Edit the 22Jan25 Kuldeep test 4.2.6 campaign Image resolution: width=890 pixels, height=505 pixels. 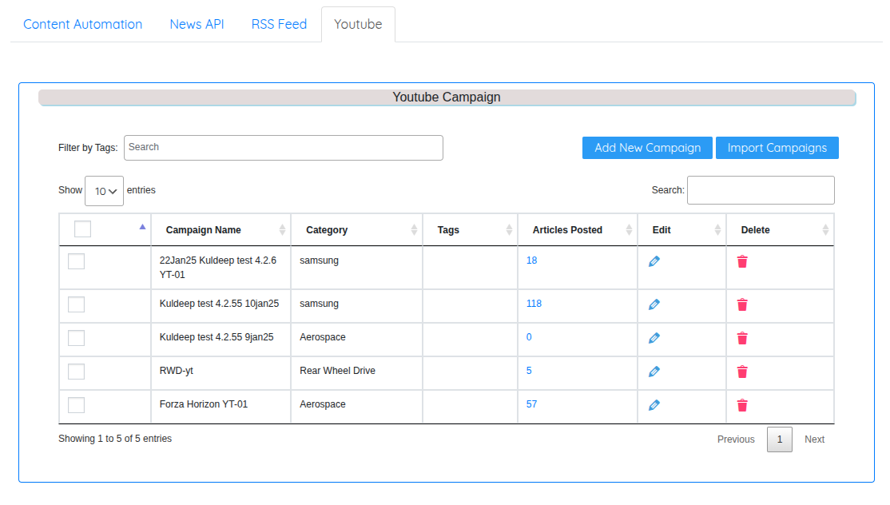click(x=654, y=261)
